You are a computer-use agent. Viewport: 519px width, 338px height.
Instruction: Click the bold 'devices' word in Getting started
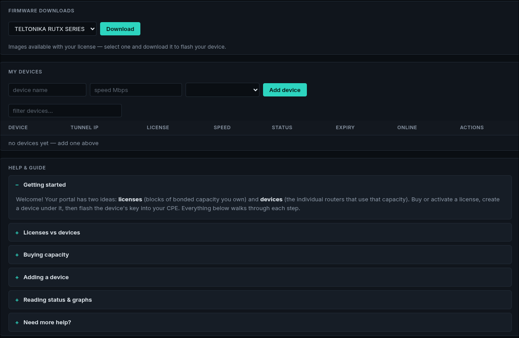[271, 200]
